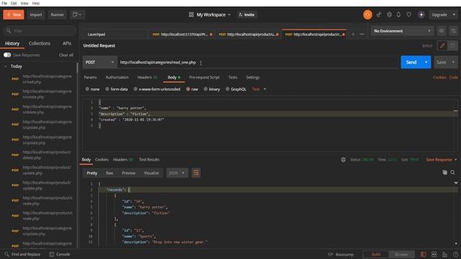Toggle the sidebar icon in status bar
Screen dimensions: 461x259
coord(423,254)
